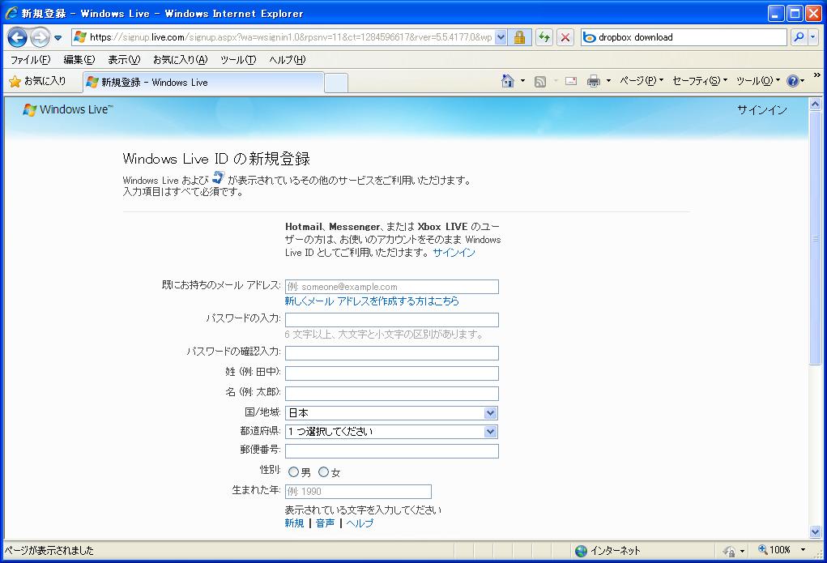The width and height of the screenshot is (827, 563).
Task: Open the recent pages dropdown beside Forward
Action: click(58, 38)
